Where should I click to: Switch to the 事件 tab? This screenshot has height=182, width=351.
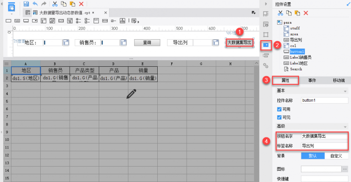tap(312, 80)
